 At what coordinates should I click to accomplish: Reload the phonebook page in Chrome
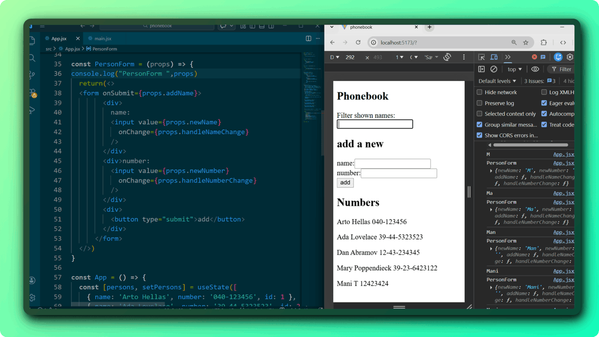pyautogui.click(x=358, y=42)
